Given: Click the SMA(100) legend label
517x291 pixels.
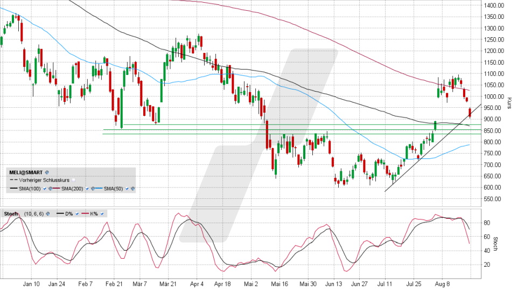Looking at the screenshot, I should [30, 189].
